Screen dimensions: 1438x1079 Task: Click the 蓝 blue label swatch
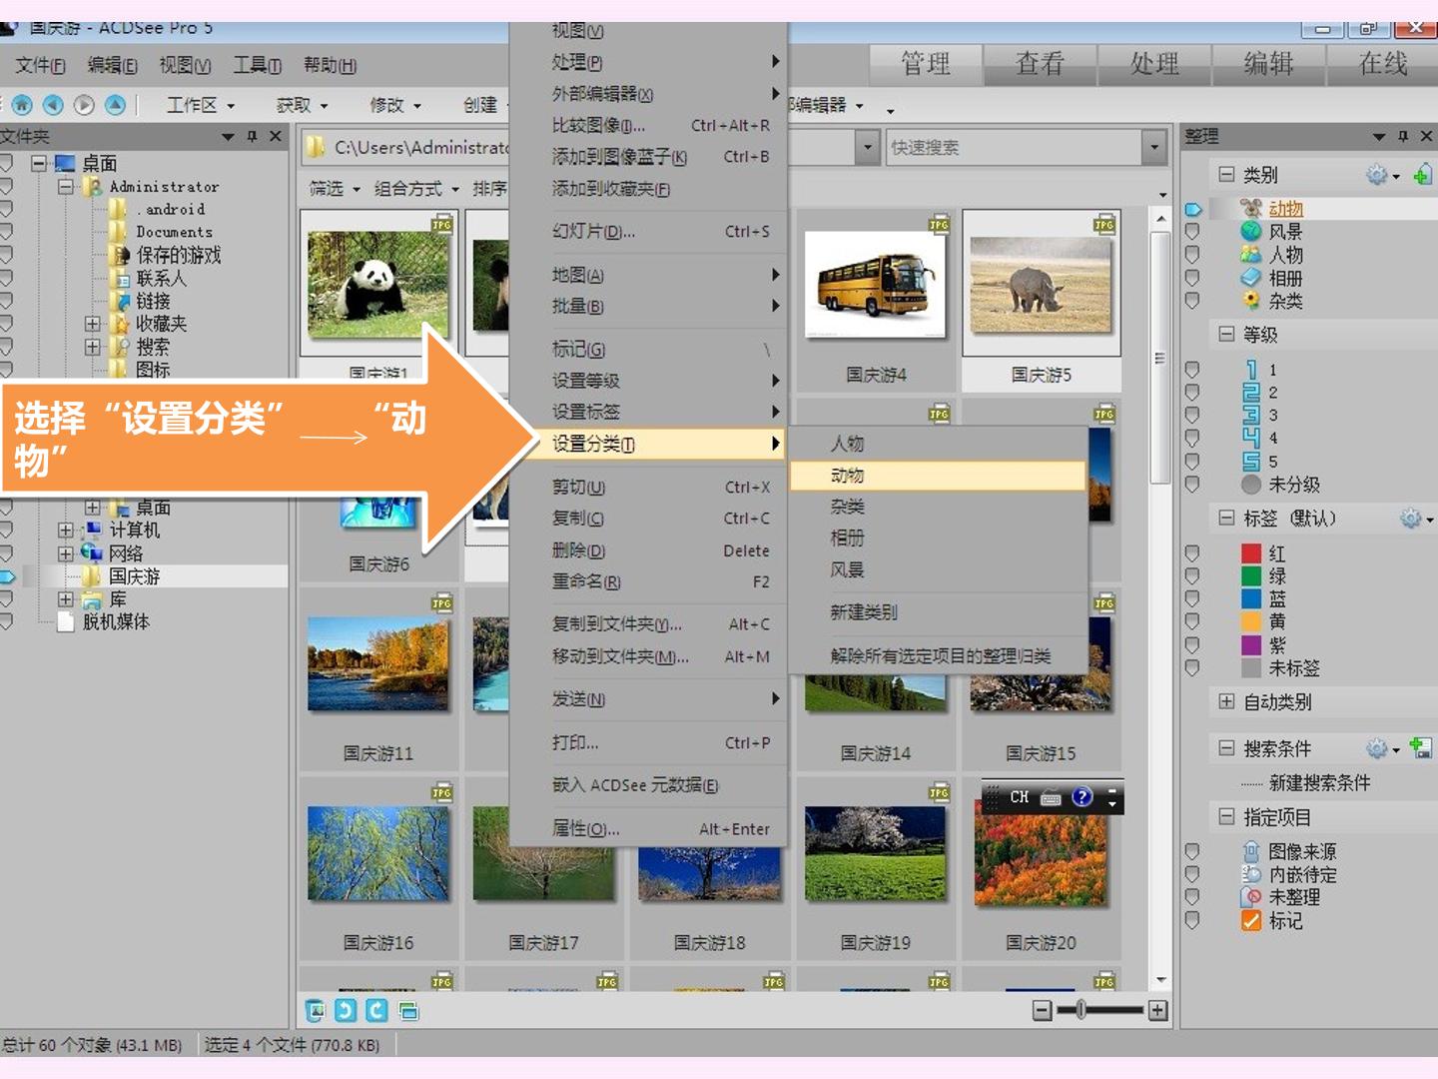click(x=1251, y=598)
